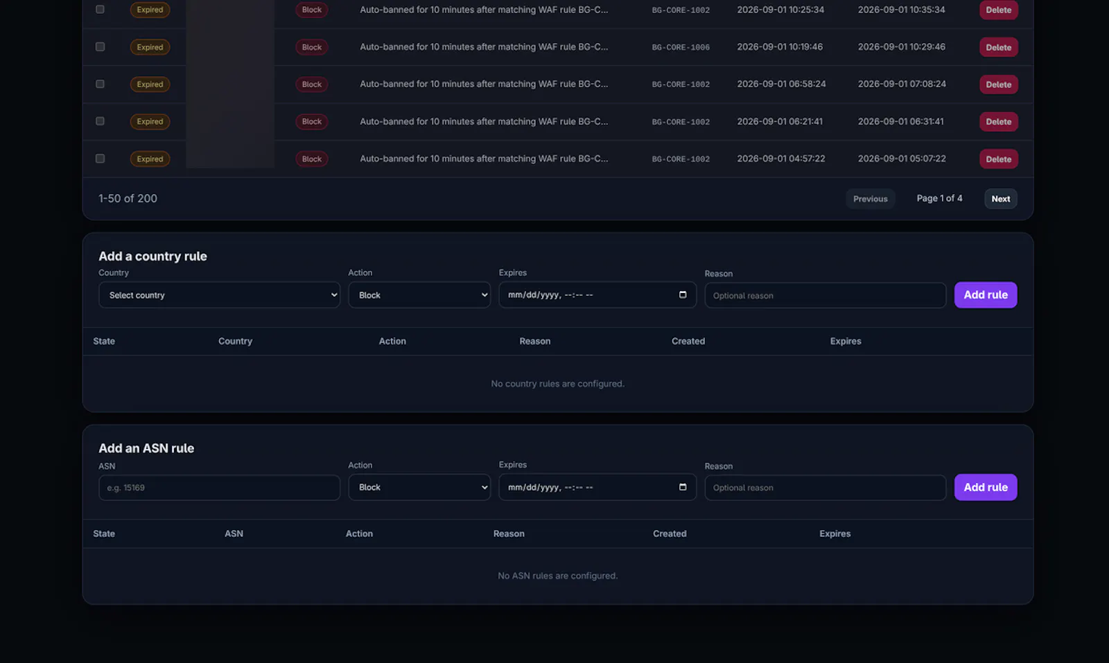The width and height of the screenshot is (1109, 663).
Task: Click the 'No country rules are configured.' message
Action: coord(557,384)
